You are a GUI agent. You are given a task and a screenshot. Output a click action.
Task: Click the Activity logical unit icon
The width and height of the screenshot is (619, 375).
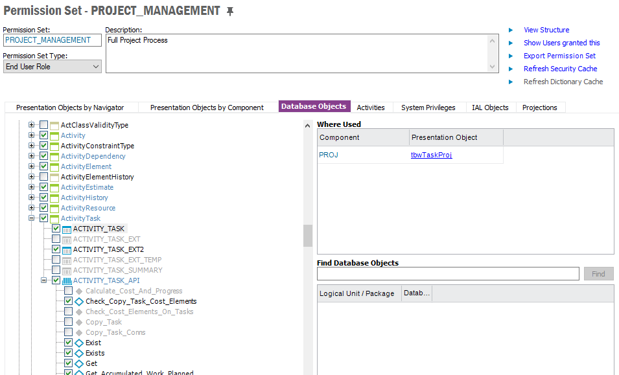[54, 135]
